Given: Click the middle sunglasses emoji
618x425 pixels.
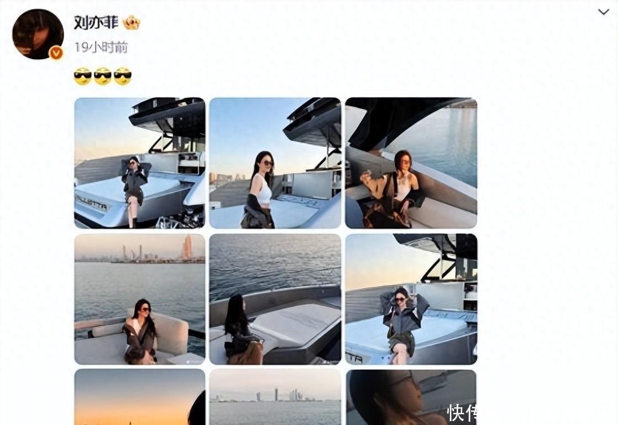Looking at the screenshot, I should pyautogui.click(x=102, y=76).
